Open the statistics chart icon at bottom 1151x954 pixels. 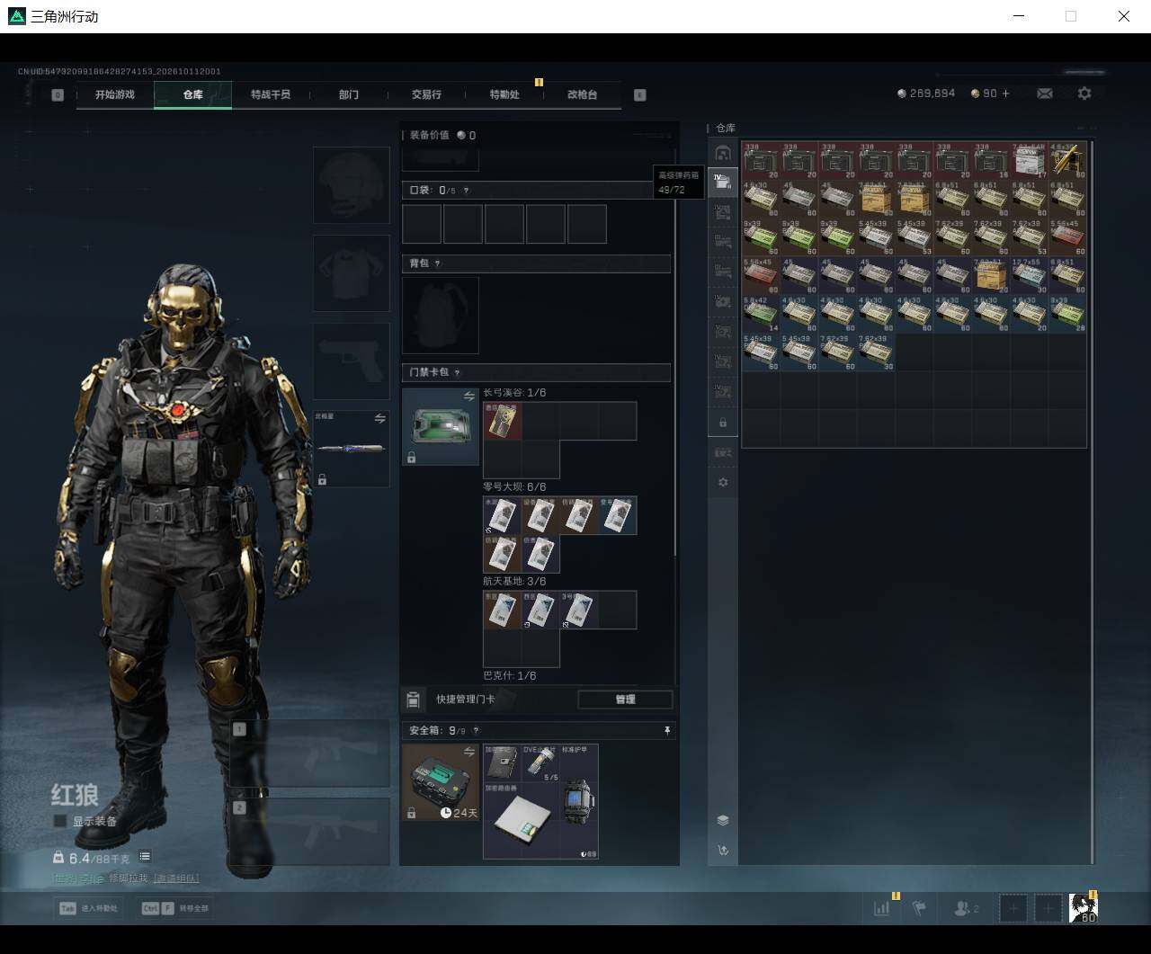coord(882,908)
